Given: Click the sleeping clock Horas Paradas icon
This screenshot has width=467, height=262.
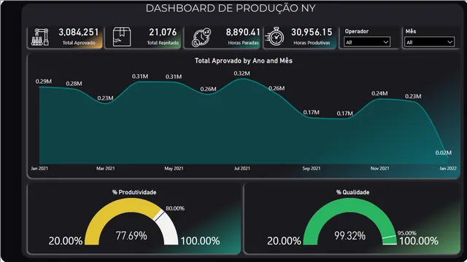Looking at the screenshot, I should 201,37.
